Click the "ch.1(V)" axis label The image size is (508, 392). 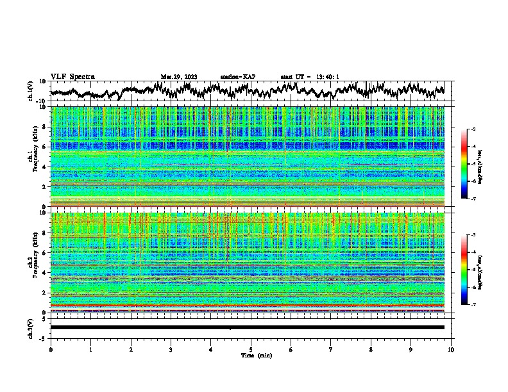click(x=31, y=91)
